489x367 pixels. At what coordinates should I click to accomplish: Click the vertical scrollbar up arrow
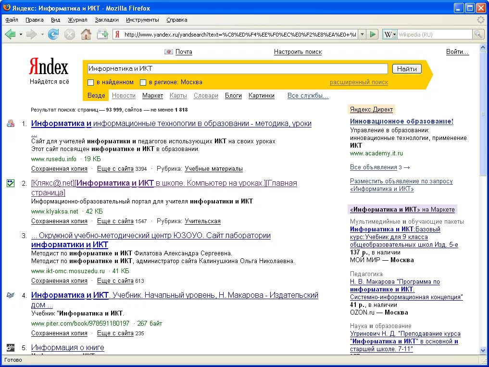pyautogui.click(x=483, y=48)
